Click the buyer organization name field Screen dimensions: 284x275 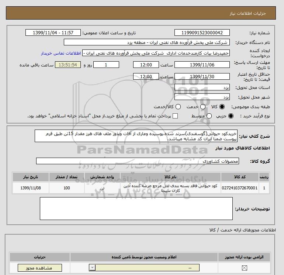(147, 42)
